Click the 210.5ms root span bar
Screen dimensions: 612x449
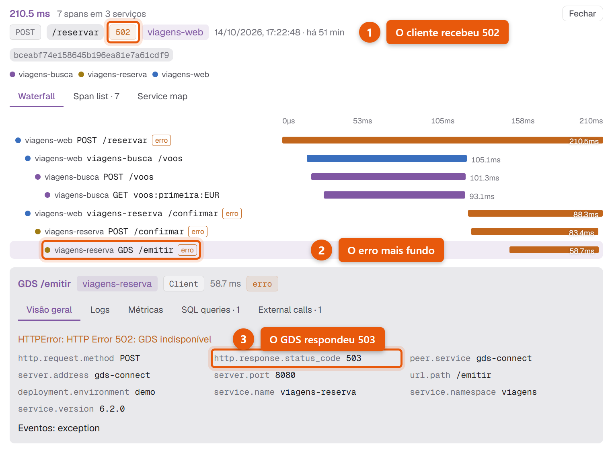pyautogui.click(x=443, y=140)
